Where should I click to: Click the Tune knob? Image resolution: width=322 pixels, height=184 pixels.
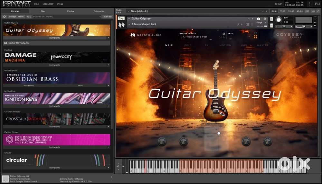[279, 20]
